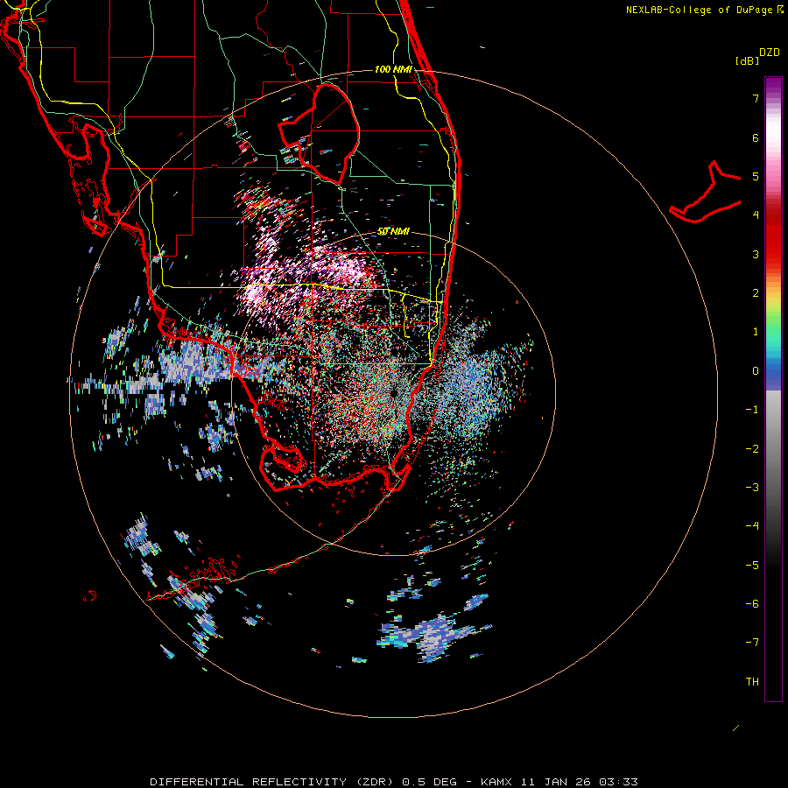Click the -2 dB scale tick label
Image resolution: width=788 pixels, height=788 pixels.
pyautogui.click(x=752, y=449)
